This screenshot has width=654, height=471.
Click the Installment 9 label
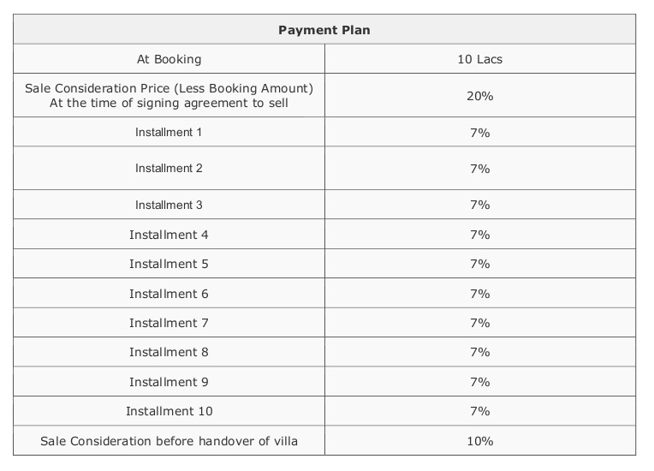(x=169, y=382)
